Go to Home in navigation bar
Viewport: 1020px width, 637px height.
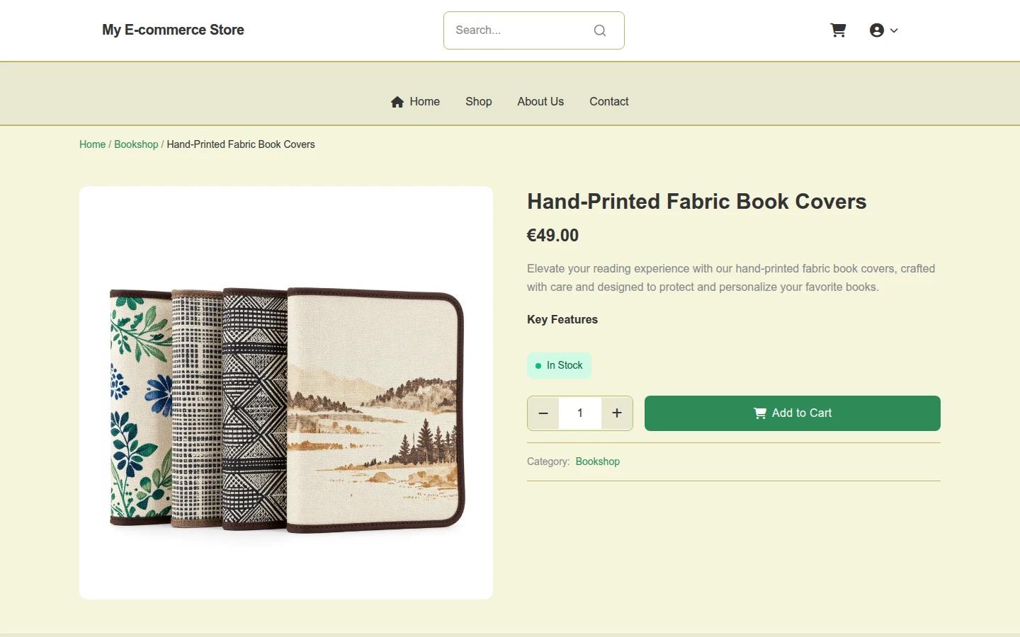coord(415,101)
